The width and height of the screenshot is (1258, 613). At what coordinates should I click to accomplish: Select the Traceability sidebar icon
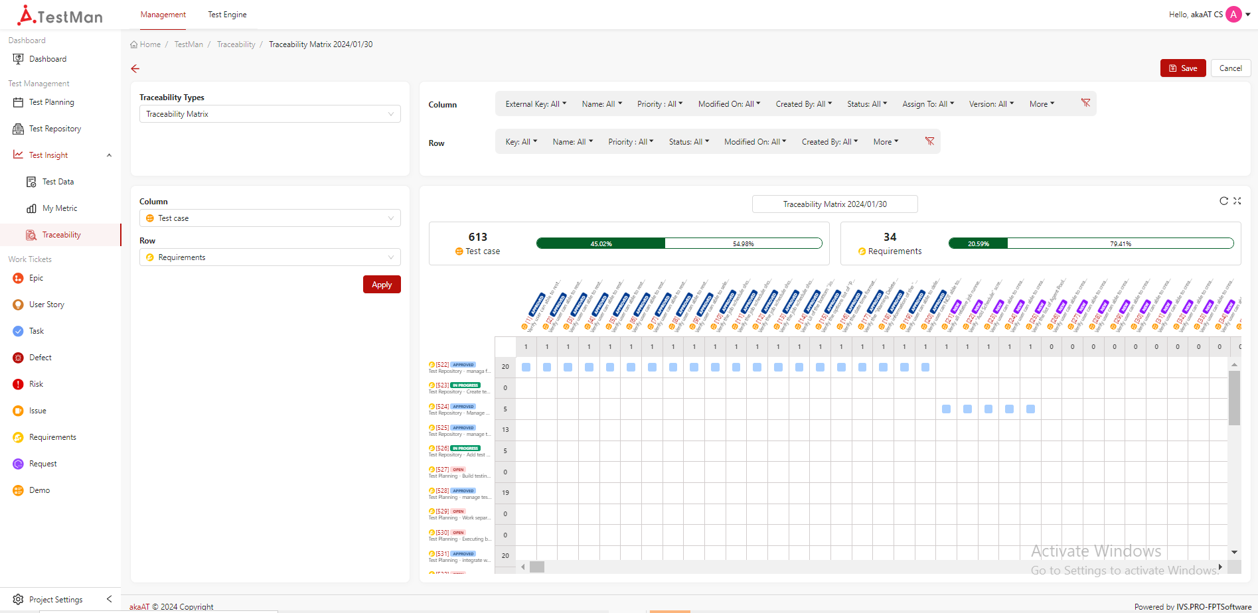point(31,235)
